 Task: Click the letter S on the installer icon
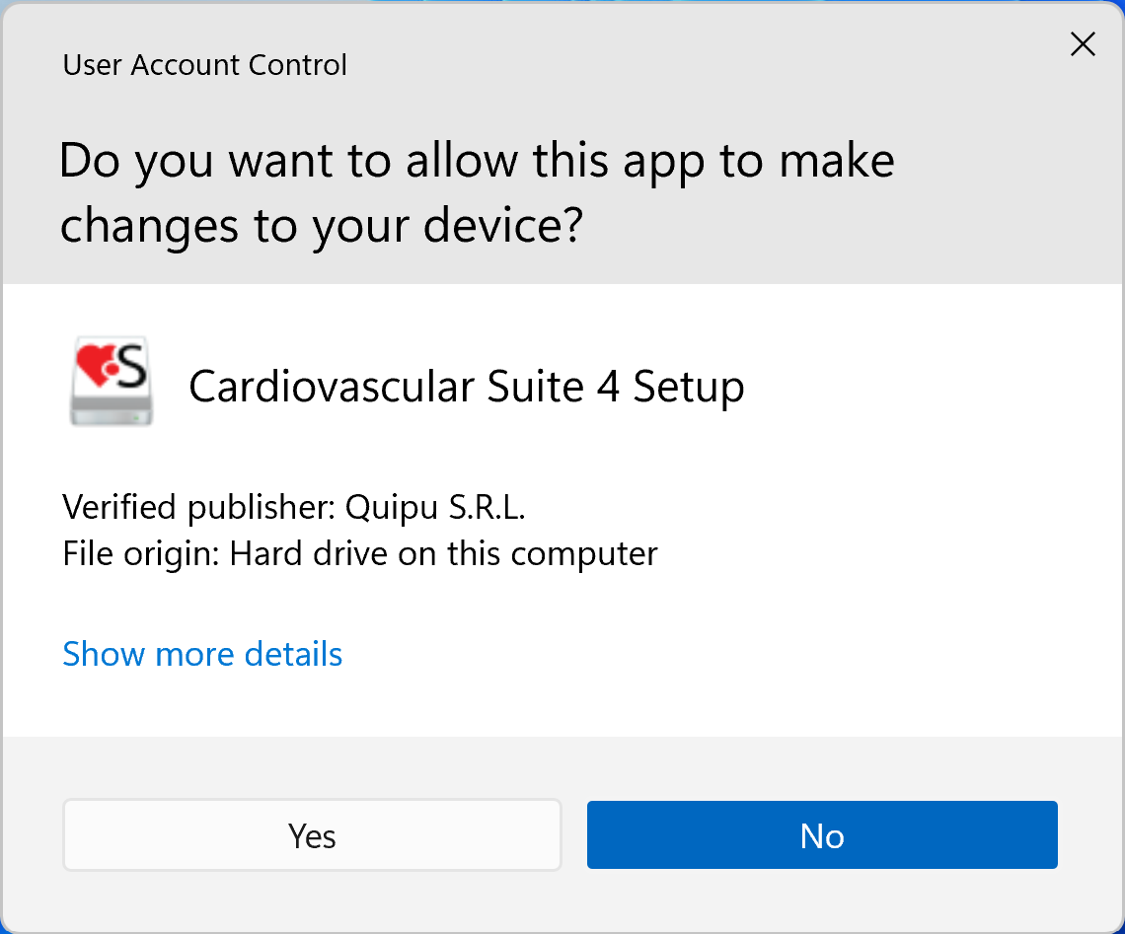coord(132,366)
